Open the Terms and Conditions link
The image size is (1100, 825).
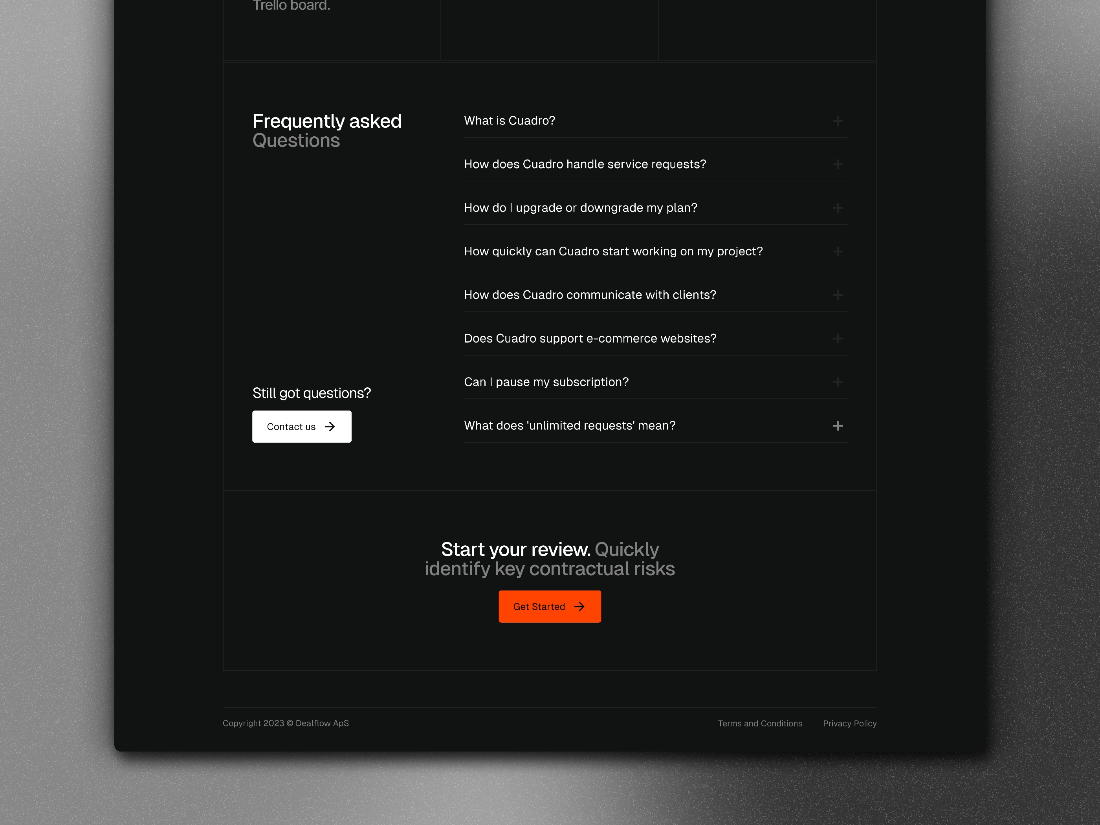pyautogui.click(x=760, y=723)
